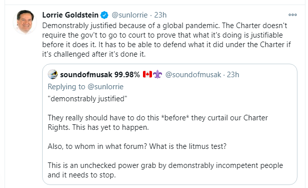Click the quoted tweet's power grab paragraph
Screen dimensions: 308x188
click(x=166, y=170)
